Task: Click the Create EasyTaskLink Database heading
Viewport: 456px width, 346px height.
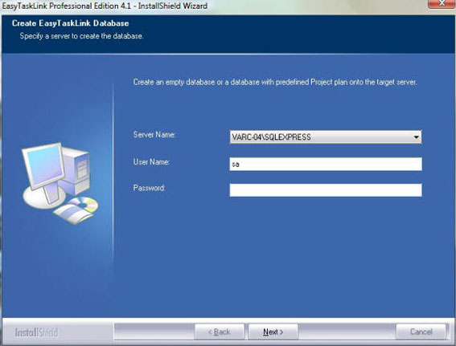Action: [x=71, y=23]
